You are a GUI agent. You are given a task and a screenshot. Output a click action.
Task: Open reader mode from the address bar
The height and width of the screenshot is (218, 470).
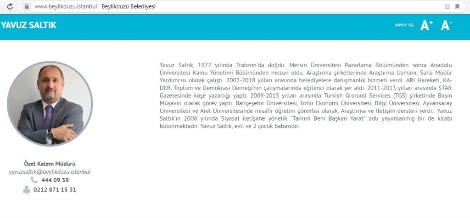point(447,7)
